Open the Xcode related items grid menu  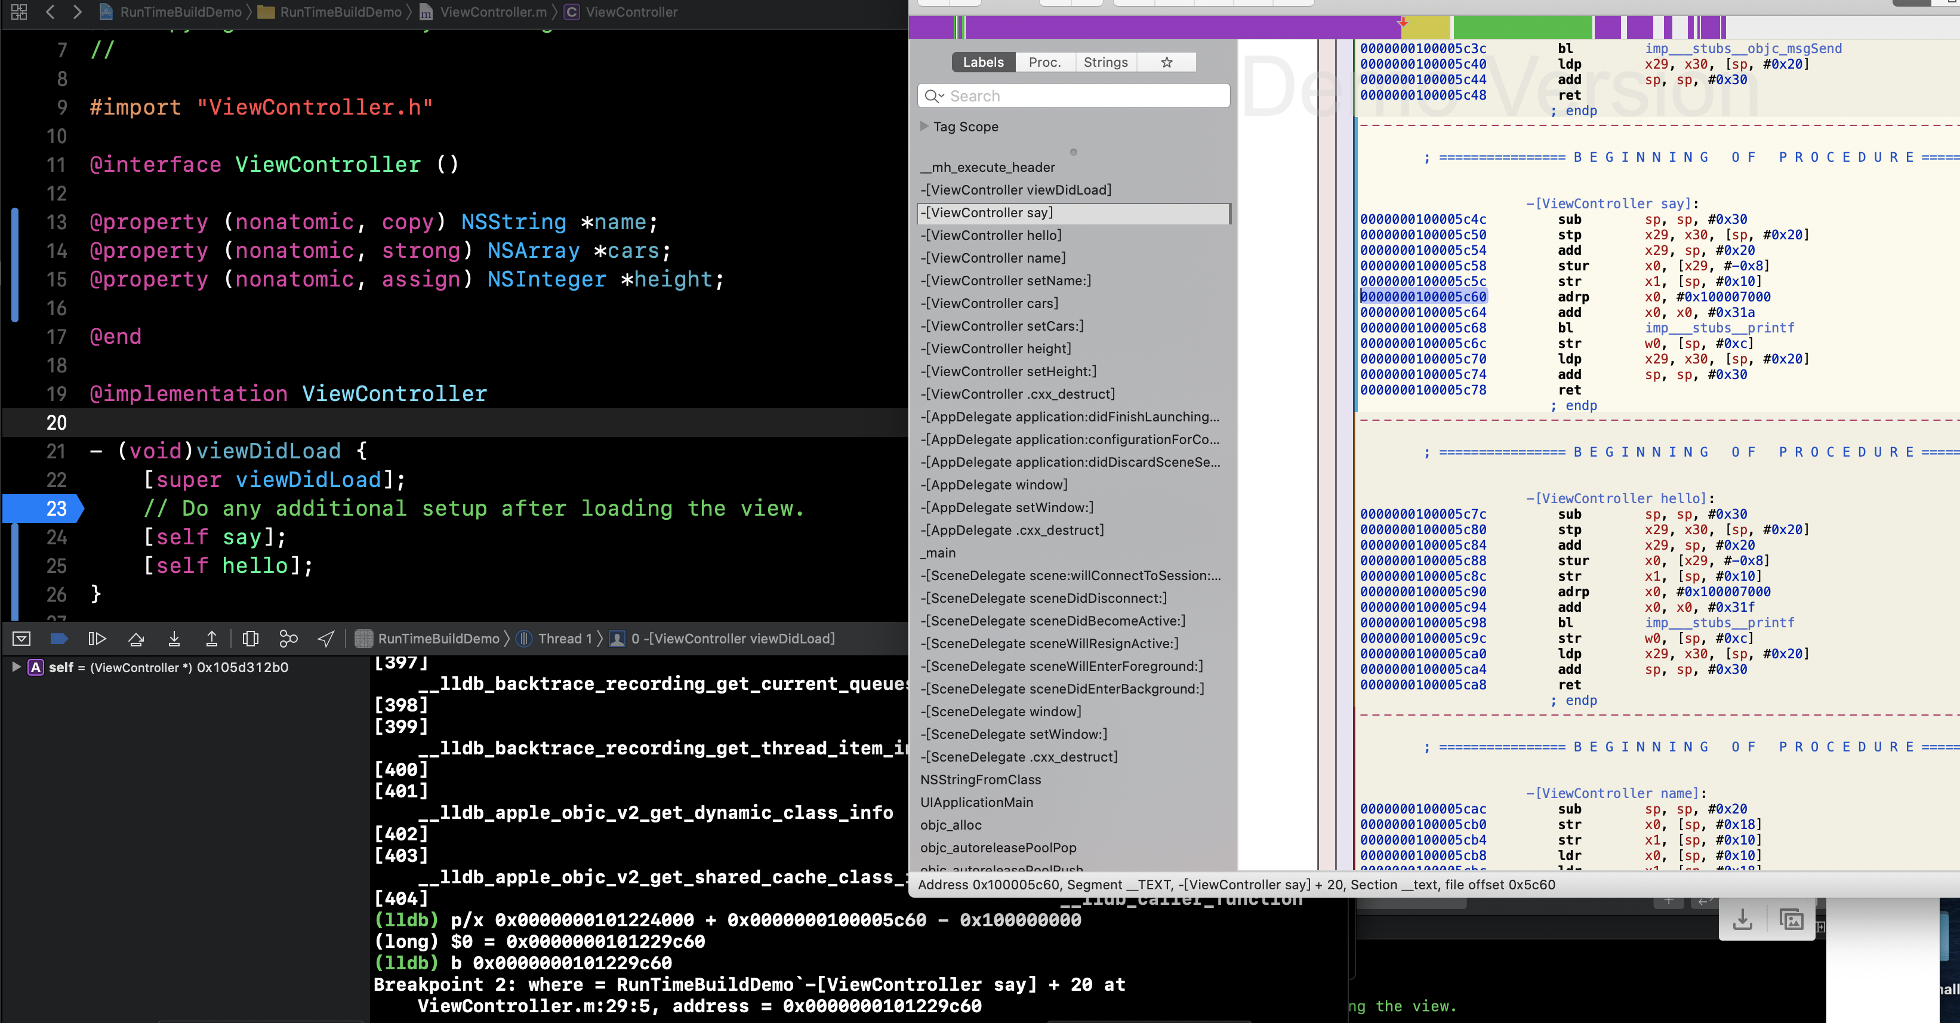point(19,12)
